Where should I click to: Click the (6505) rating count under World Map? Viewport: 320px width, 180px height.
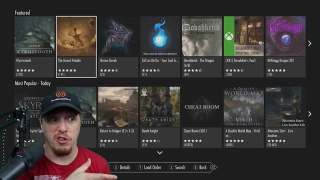click(x=229, y=145)
